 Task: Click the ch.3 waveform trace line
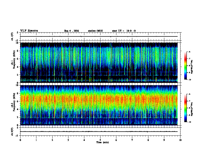click(x=99, y=132)
